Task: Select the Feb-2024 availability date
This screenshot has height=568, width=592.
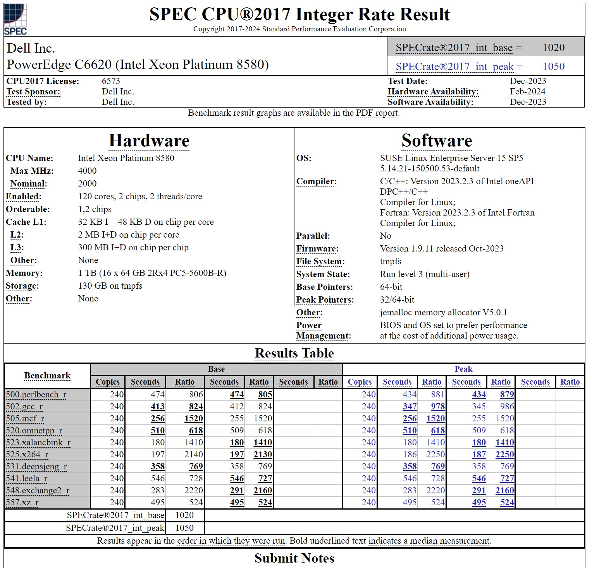Action: pyautogui.click(x=528, y=92)
